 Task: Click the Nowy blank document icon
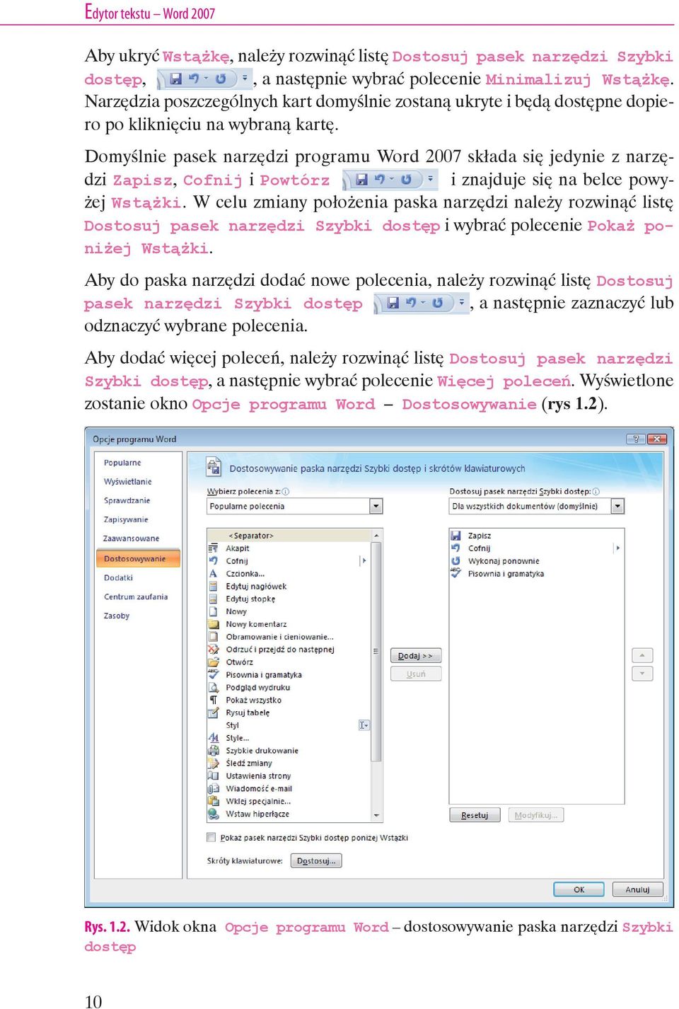pyautogui.click(x=213, y=611)
